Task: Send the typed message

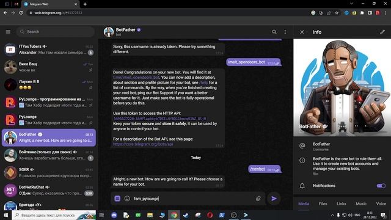Action: [274, 199]
